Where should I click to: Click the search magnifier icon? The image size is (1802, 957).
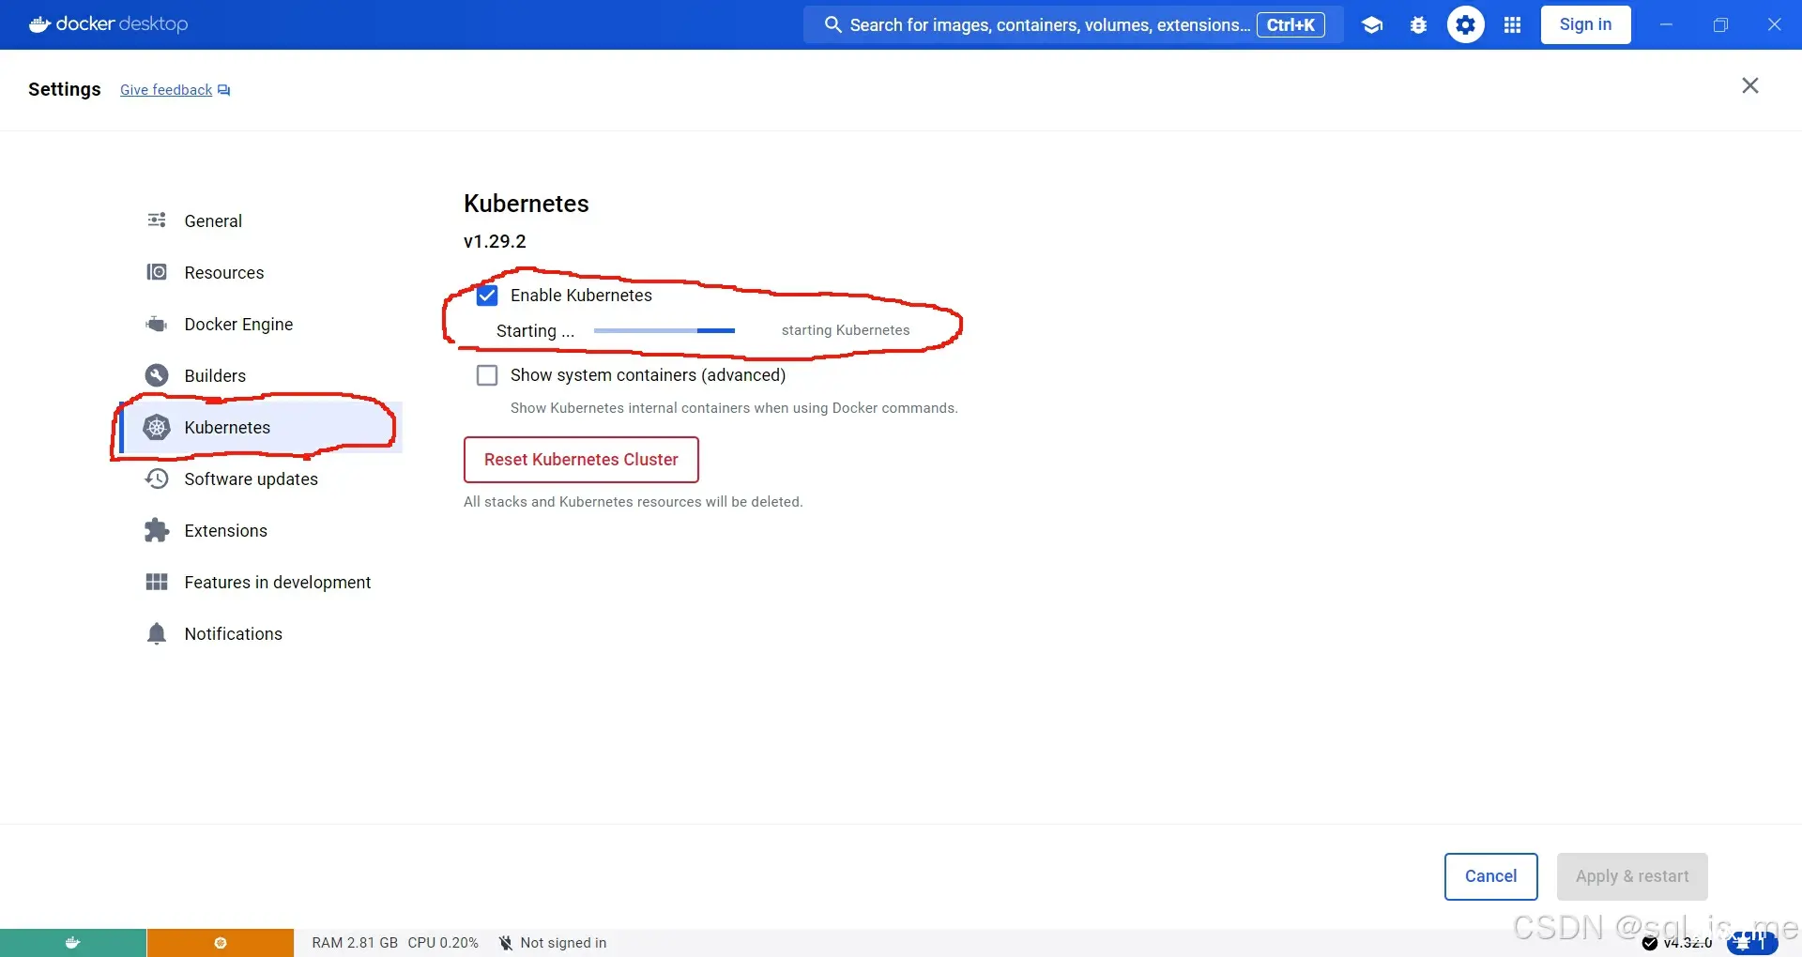point(832,24)
